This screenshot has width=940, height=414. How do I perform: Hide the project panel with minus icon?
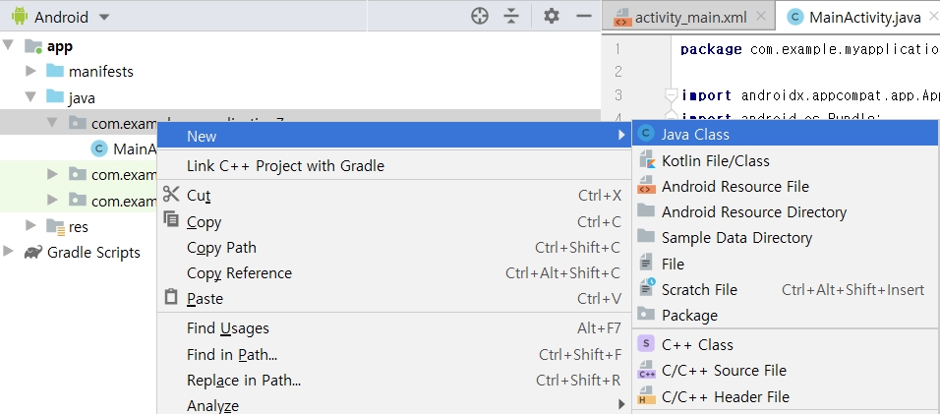584,16
